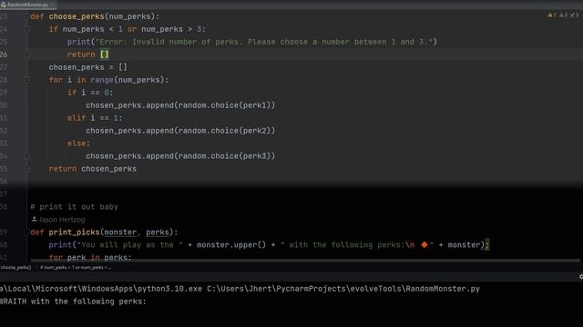Click the print_picks function name
The height and width of the screenshot is (327, 583).
75,233
